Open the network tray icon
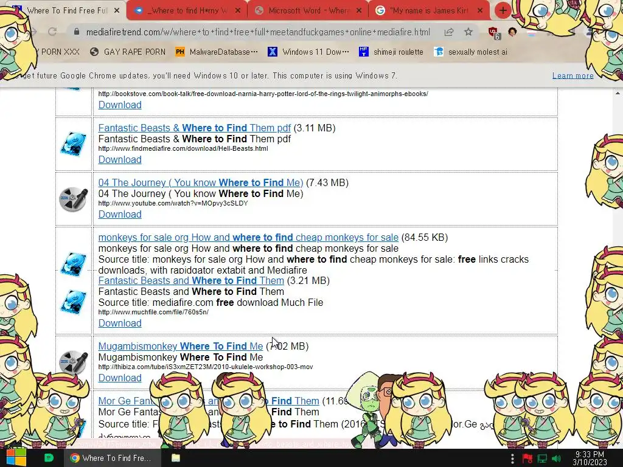The height and width of the screenshot is (467, 623). [542, 458]
